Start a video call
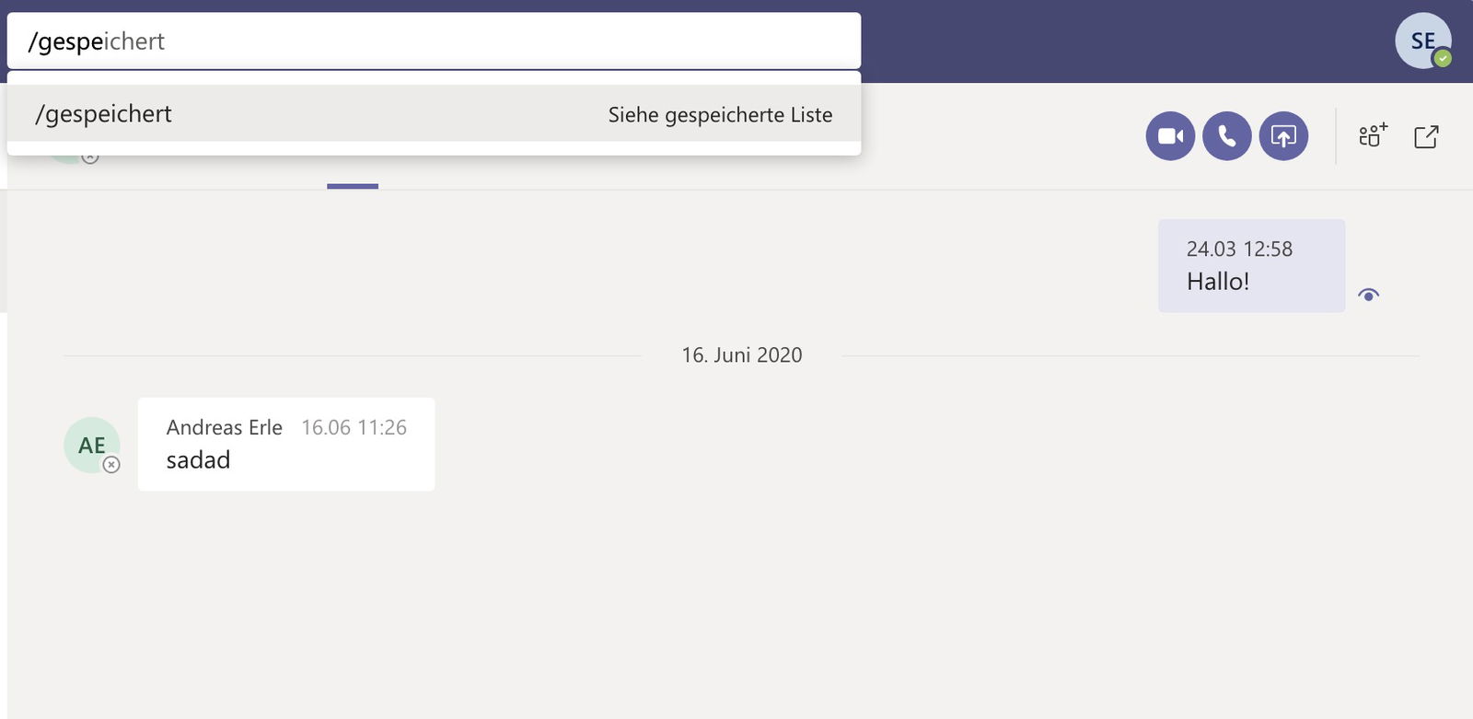The image size is (1473, 719). point(1170,136)
